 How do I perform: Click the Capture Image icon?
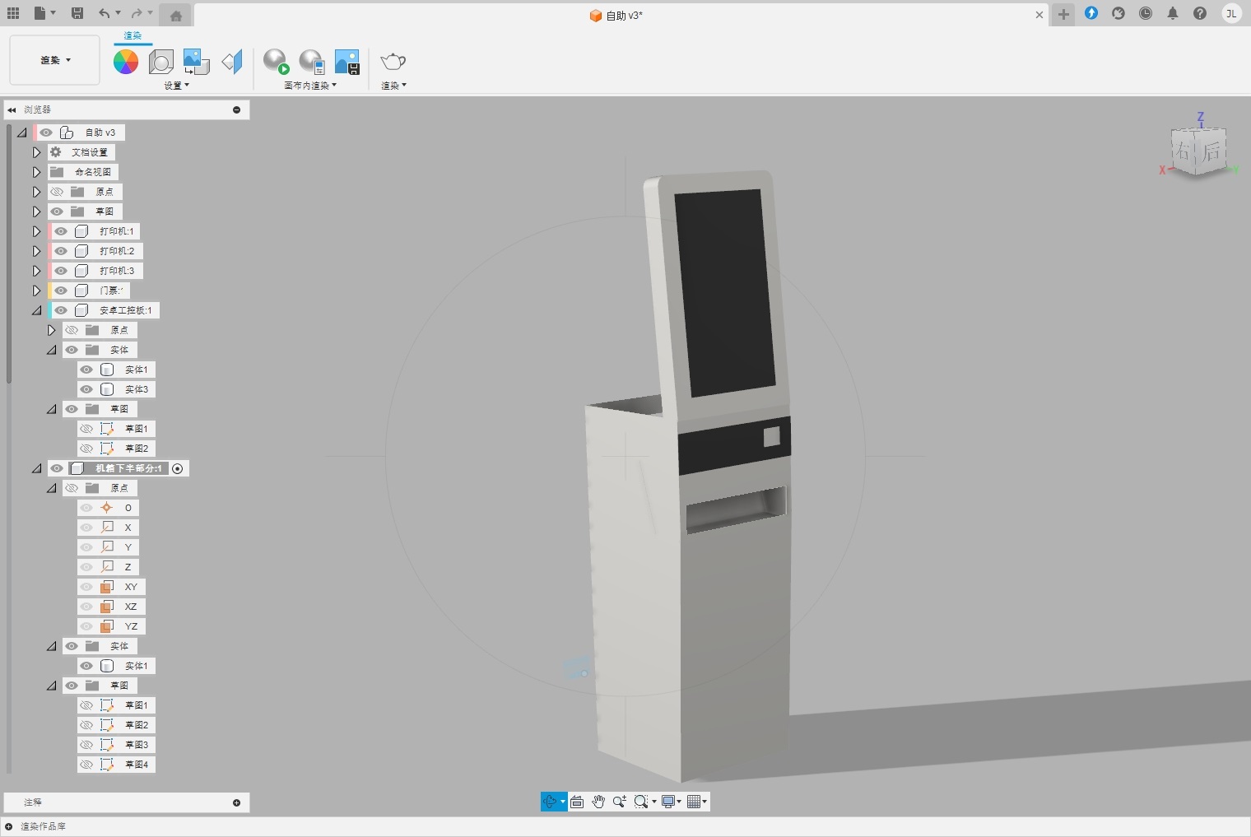coord(347,62)
